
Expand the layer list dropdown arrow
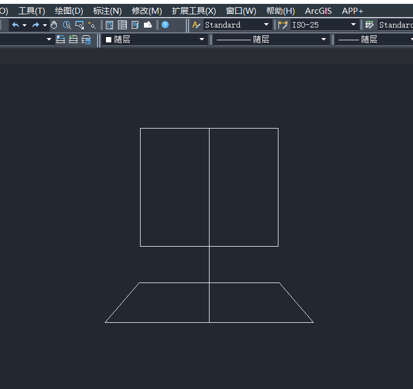49,39
